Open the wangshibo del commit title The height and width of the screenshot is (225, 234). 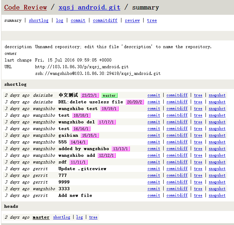tap(77, 122)
